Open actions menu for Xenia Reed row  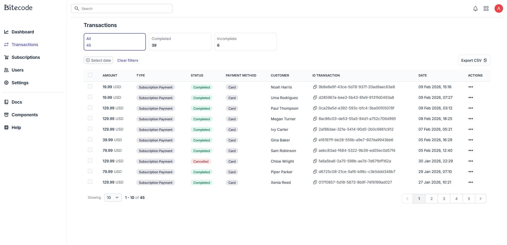[470, 182]
